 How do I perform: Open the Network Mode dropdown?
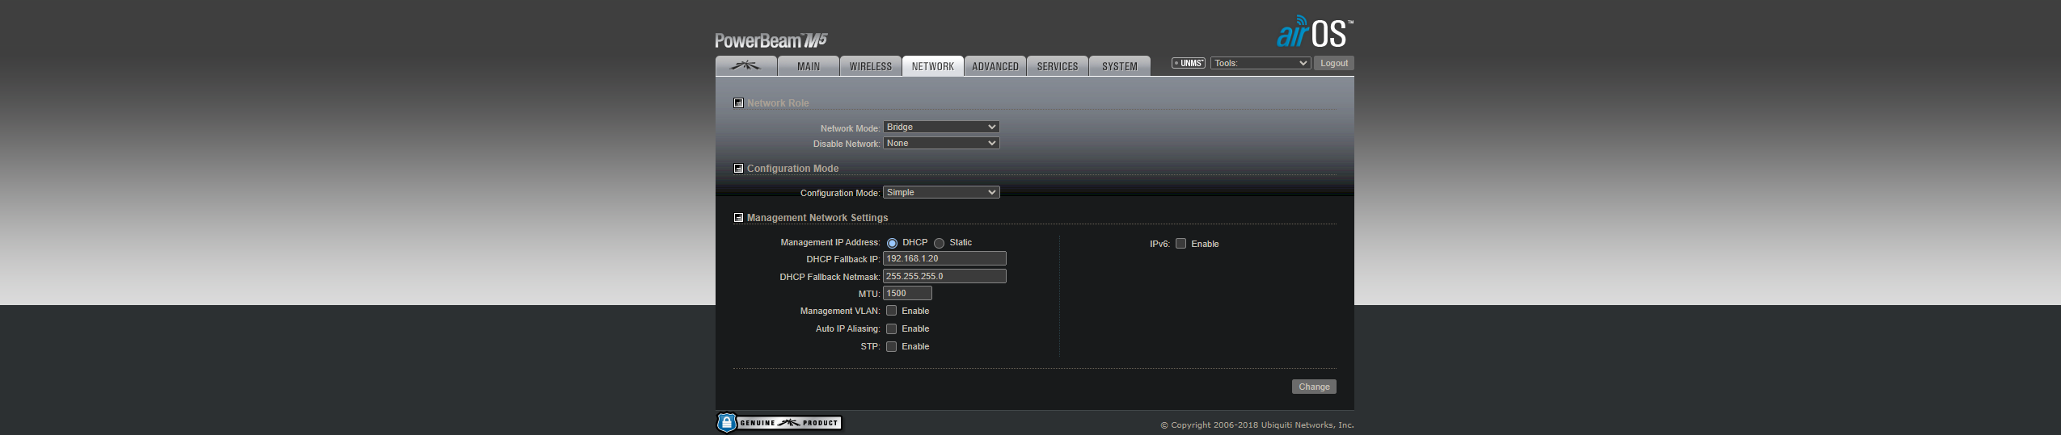pos(941,127)
